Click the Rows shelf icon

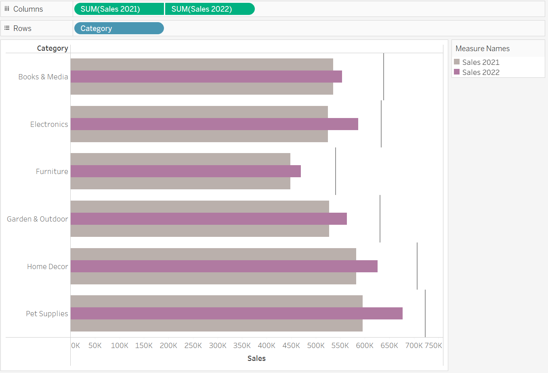(7, 28)
